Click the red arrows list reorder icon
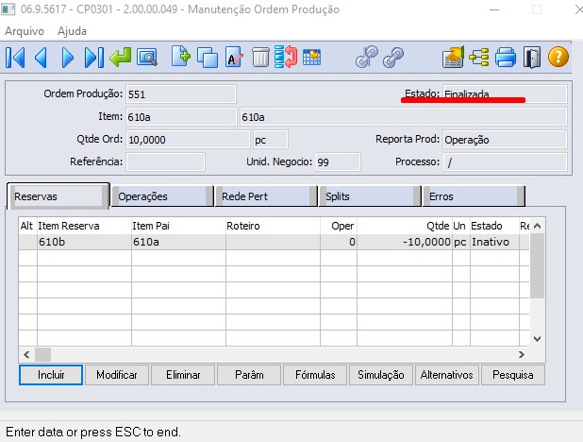The width and height of the screenshot is (583, 442). [x=286, y=57]
